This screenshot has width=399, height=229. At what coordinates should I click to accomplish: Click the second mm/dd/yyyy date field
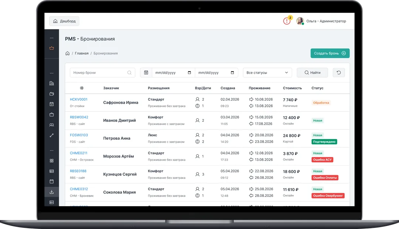216,73
